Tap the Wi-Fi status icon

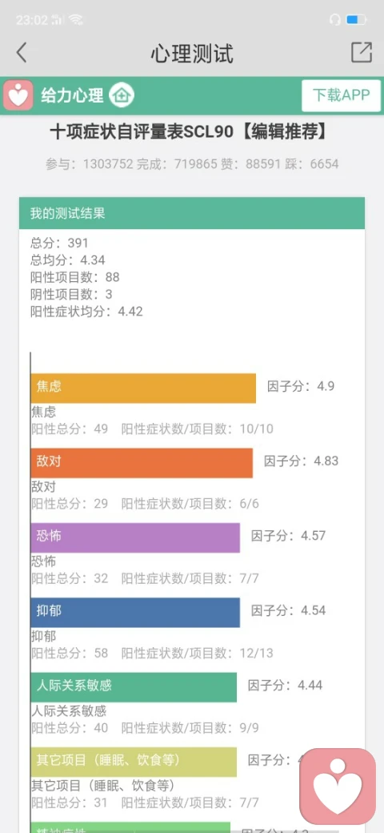pos(76,20)
